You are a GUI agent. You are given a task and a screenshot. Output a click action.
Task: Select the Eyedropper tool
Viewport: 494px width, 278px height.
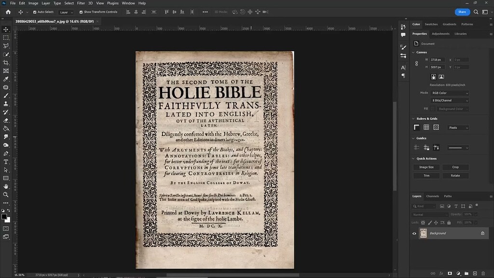click(6, 79)
